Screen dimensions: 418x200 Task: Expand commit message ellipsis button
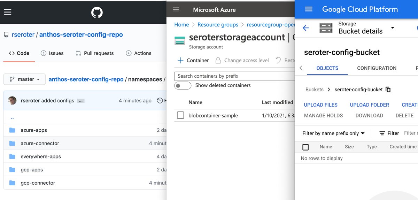pyautogui.click(x=81, y=101)
